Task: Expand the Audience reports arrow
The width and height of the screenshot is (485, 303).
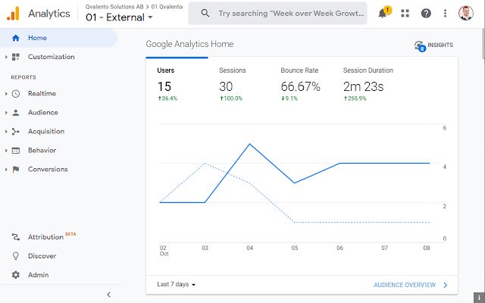Action: click(x=6, y=113)
